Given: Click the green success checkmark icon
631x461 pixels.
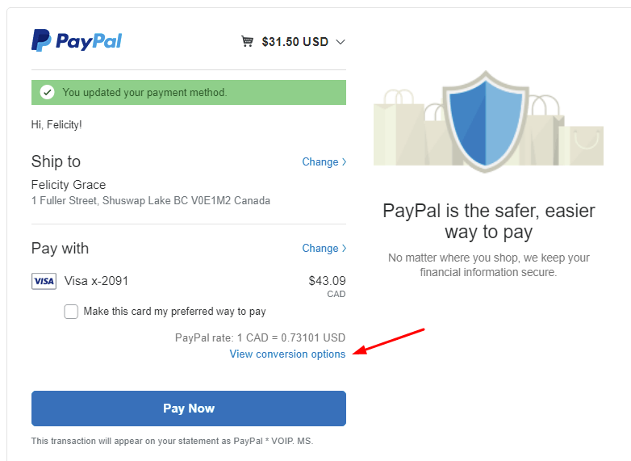Looking at the screenshot, I should (47, 93).
